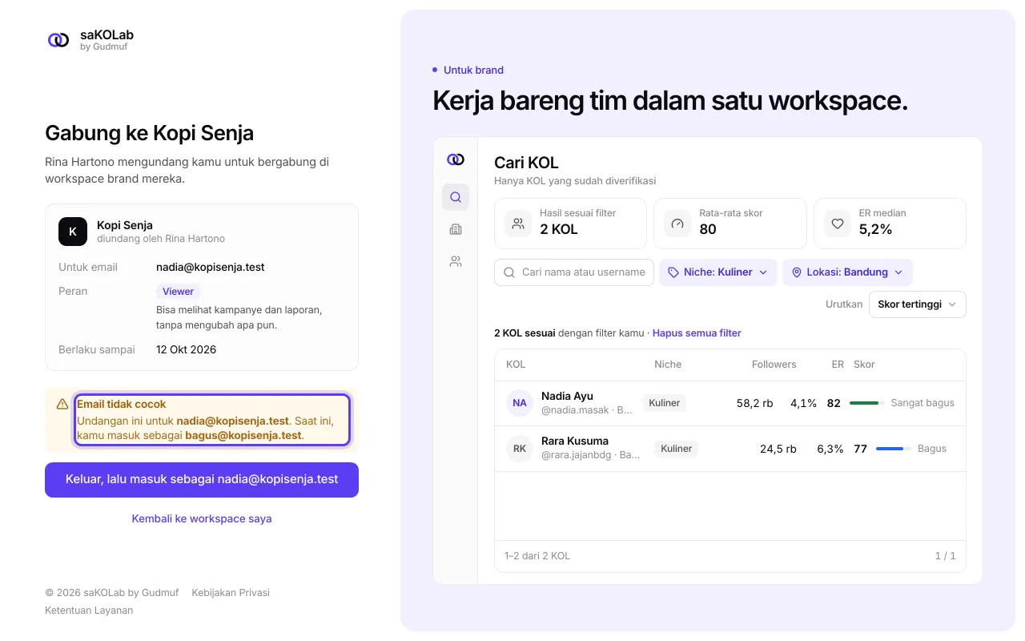This screenshot has width=1025, height=641.
Task: Click the 12 Okt 2026 expiry date
Action: (187, 349)
